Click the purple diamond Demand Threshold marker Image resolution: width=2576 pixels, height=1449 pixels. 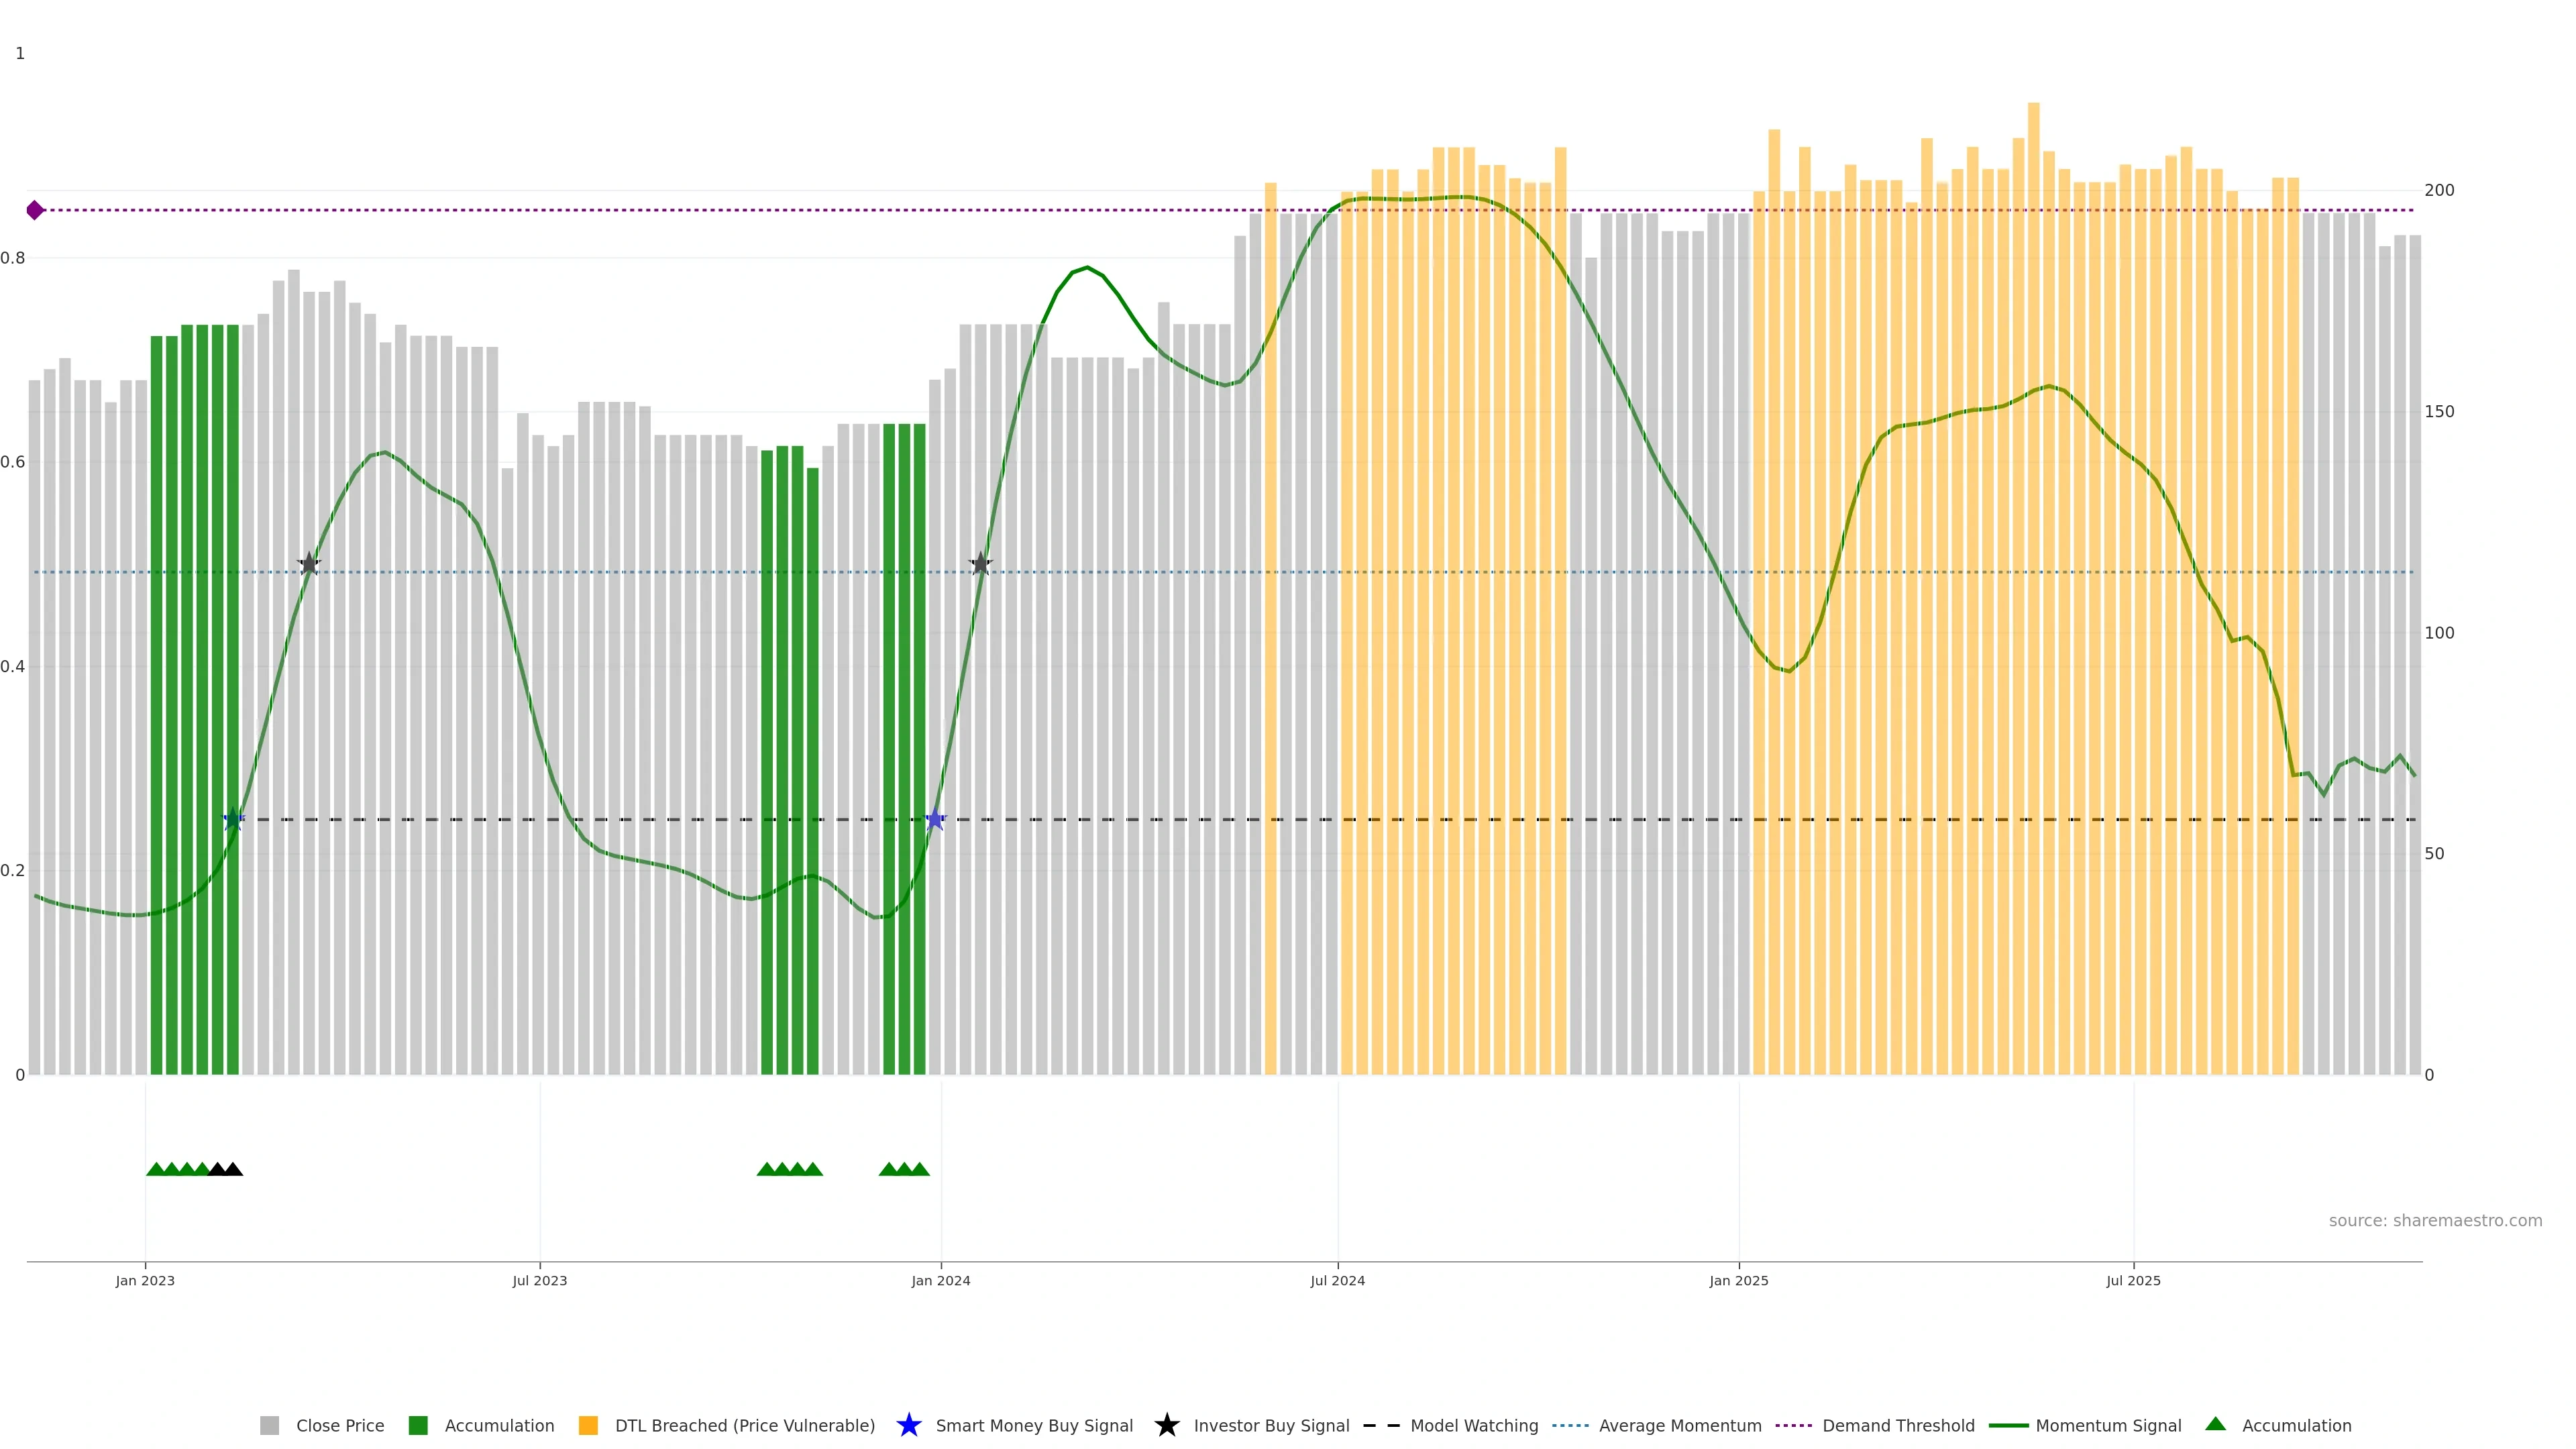[35, 210]
